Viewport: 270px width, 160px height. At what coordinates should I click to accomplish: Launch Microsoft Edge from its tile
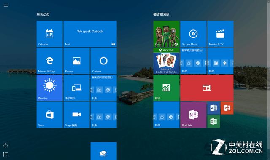pyautogui.click(x=50, y=61)
